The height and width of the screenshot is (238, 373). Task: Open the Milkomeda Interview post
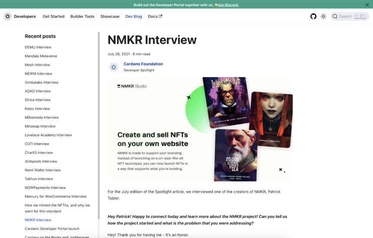point(42,117)
